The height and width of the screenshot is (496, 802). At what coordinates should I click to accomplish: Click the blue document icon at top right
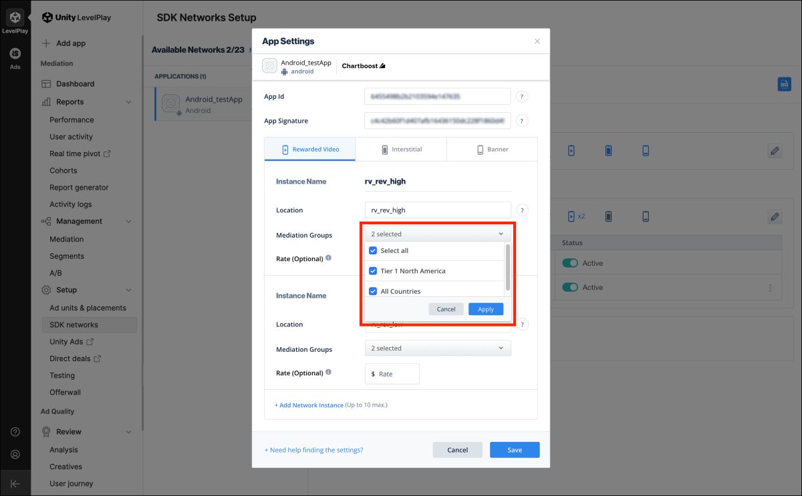pos(784,84)
